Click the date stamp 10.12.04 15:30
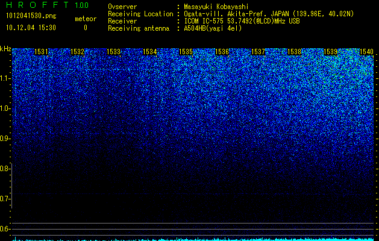The width and height of the screenshot is (379, 241). point(31,28)
